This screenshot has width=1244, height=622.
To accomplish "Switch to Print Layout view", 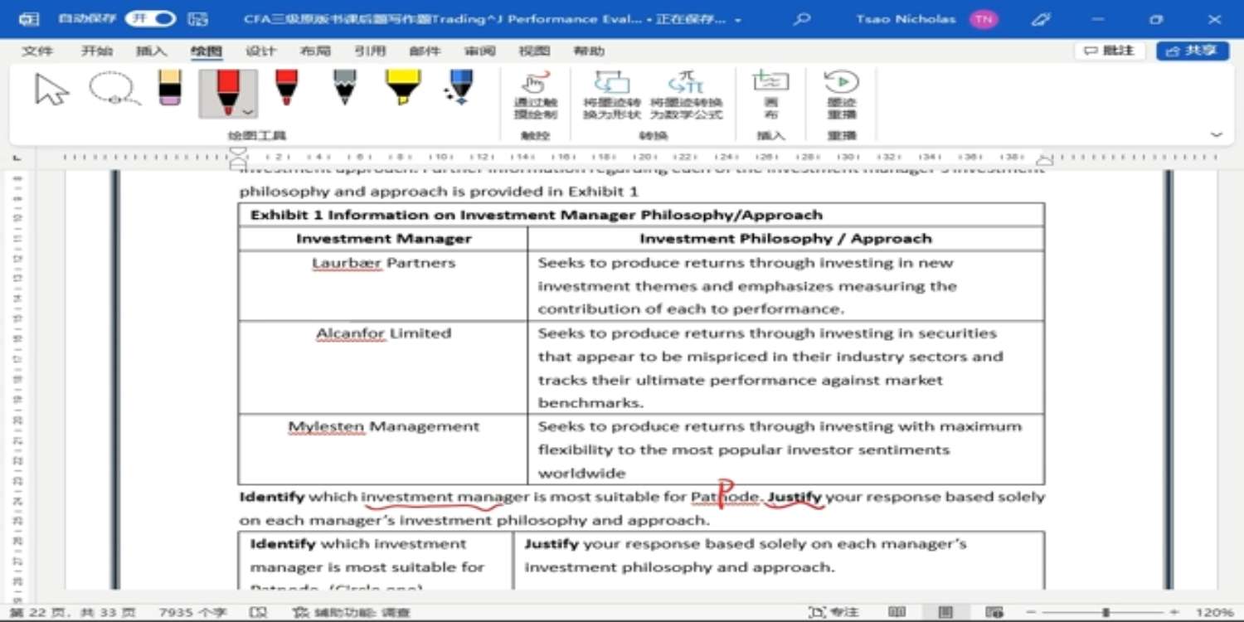I will tap(945, 612).
